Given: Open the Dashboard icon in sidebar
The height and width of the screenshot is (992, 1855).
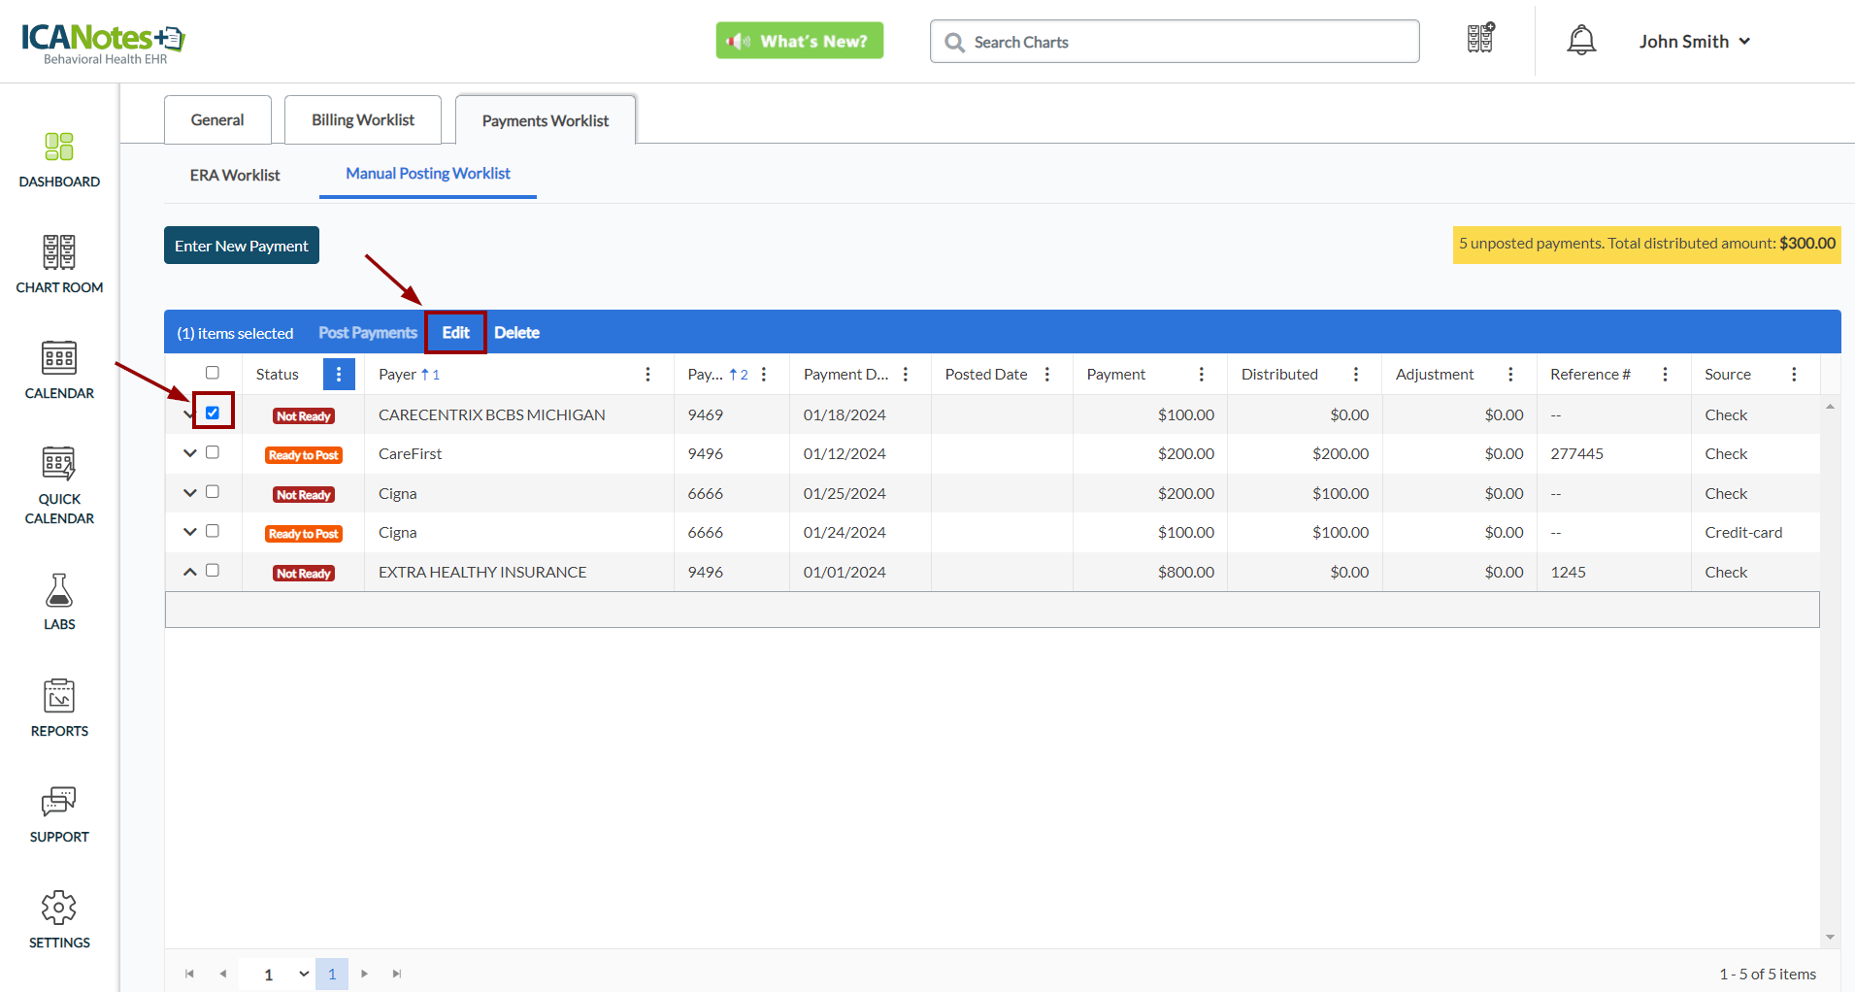Looking at the screenshot, I should (59, 148).
